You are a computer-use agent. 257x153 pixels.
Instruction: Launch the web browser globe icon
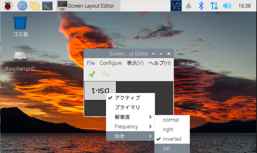coord(22,6)
